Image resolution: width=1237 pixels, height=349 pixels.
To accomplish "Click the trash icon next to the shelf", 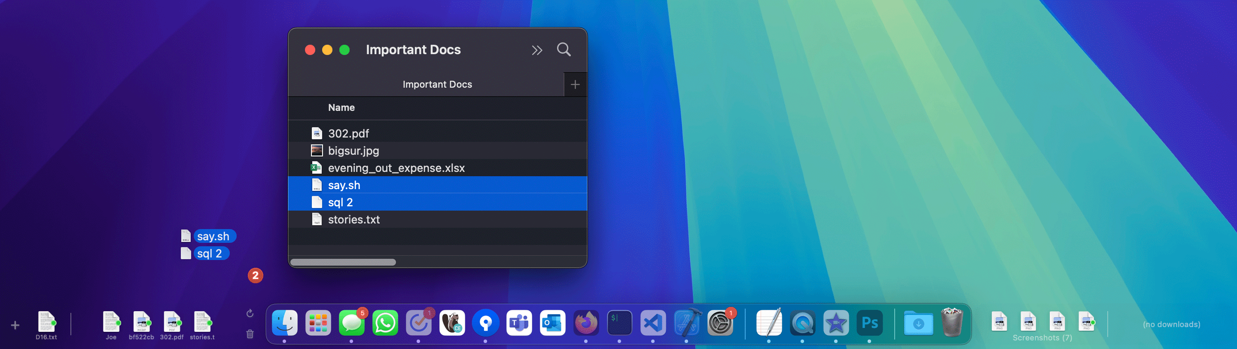I will (250, 334).
